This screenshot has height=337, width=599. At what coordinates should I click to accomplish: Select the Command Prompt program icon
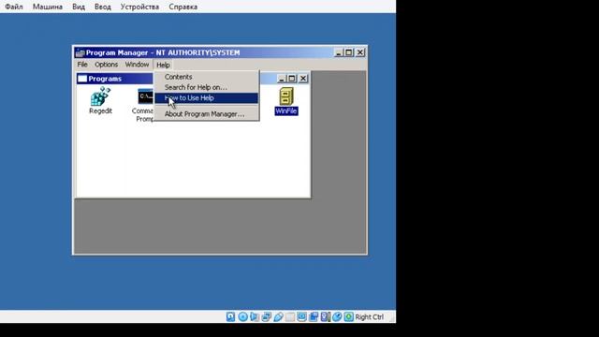(x=146, y=96)
